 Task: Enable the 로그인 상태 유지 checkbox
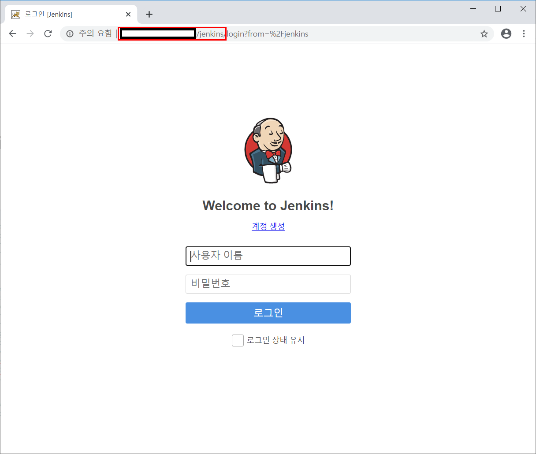point(238,340)
